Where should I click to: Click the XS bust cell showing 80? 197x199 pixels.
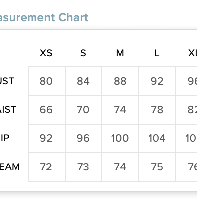coord(46,81)
